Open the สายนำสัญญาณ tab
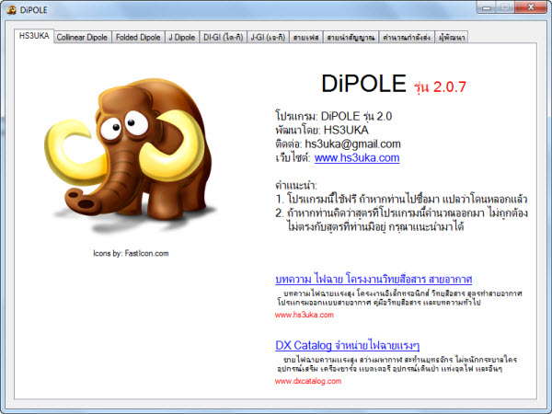Screen dimensions: 552x414 351,38
